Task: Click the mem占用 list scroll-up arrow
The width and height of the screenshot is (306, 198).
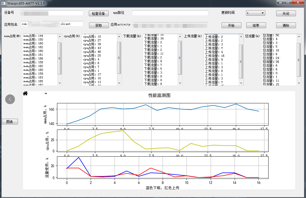Action: tap(60, 36)
